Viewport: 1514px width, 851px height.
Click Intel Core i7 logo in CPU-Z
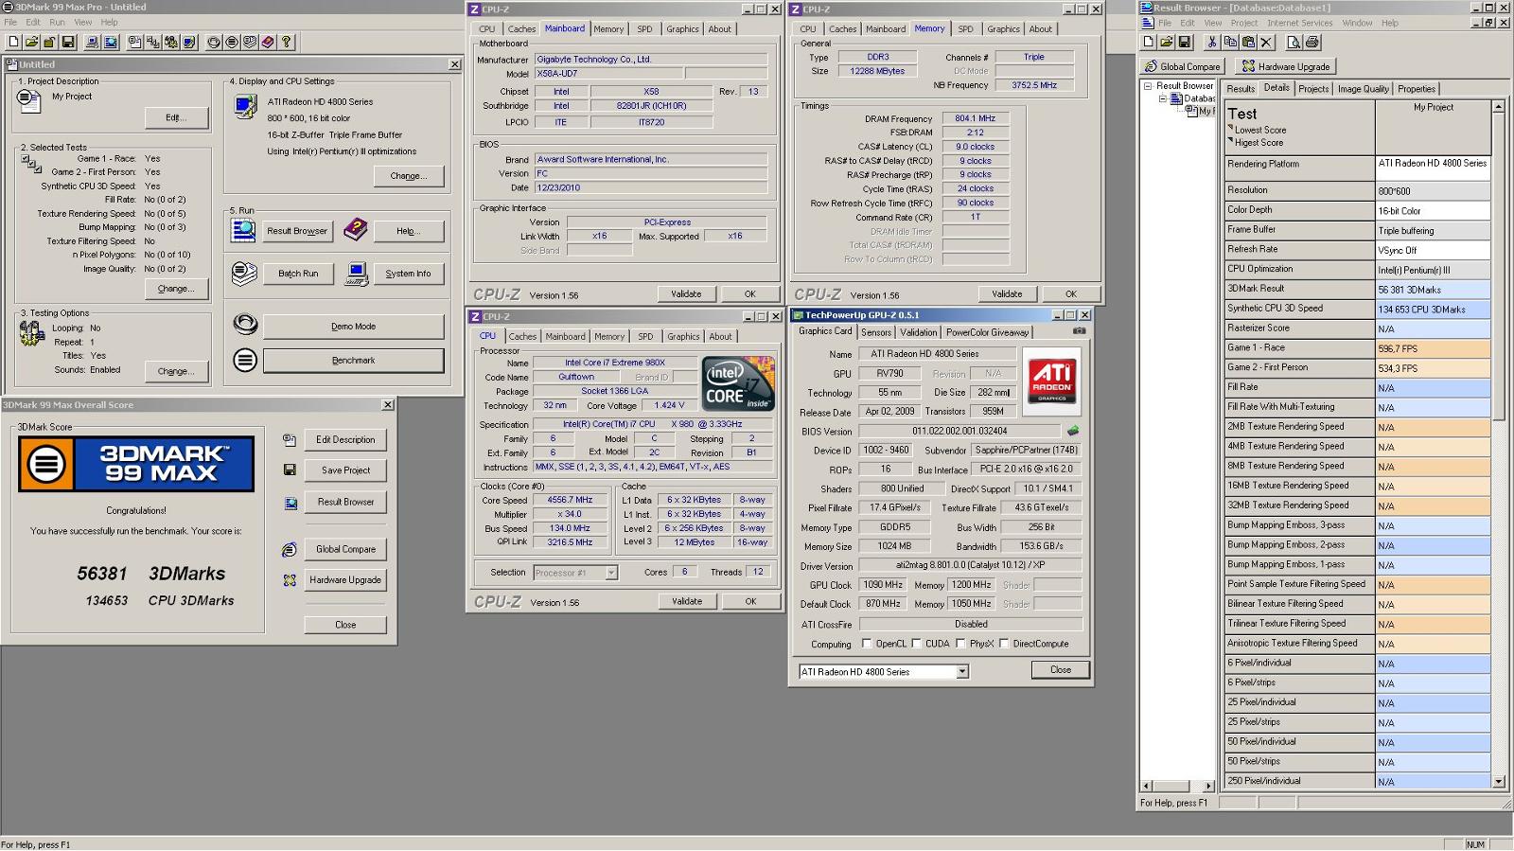click(x=738, y=383)
